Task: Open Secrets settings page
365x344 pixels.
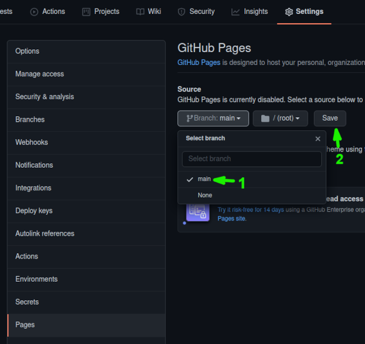Action: tap(86, 302)
